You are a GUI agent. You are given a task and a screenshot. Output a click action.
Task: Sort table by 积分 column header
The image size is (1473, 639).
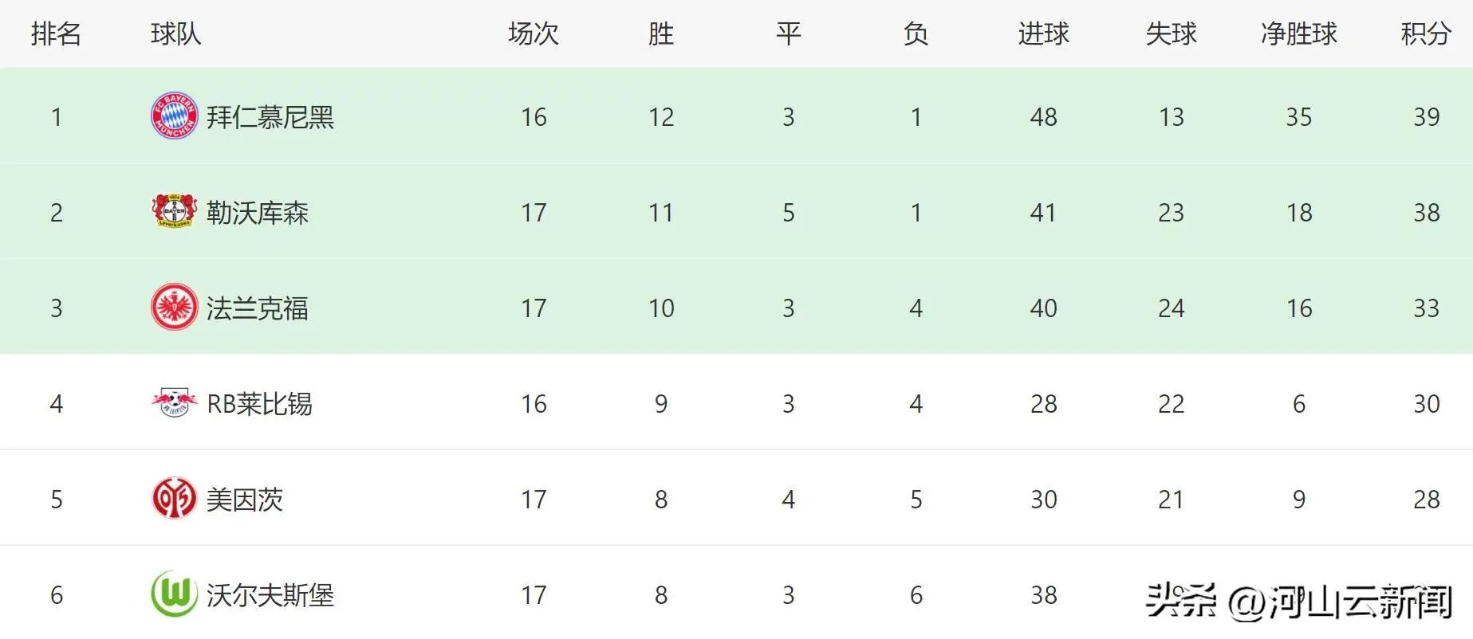coord(1426,33)
